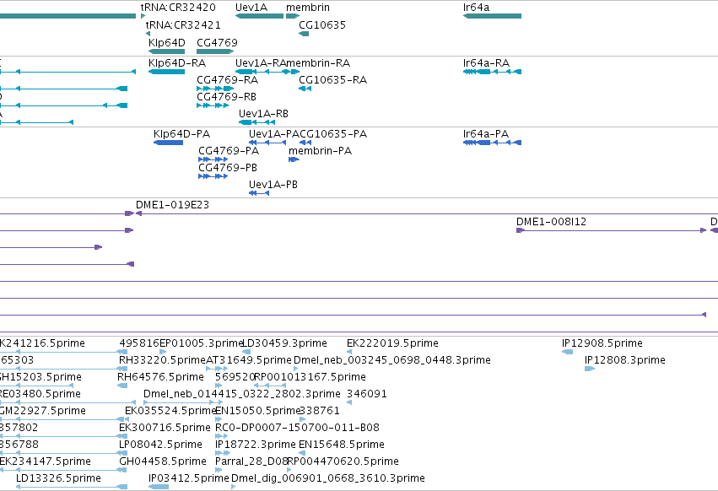
Task: Click the CG10635 gene label
Action: click(322, 25)
